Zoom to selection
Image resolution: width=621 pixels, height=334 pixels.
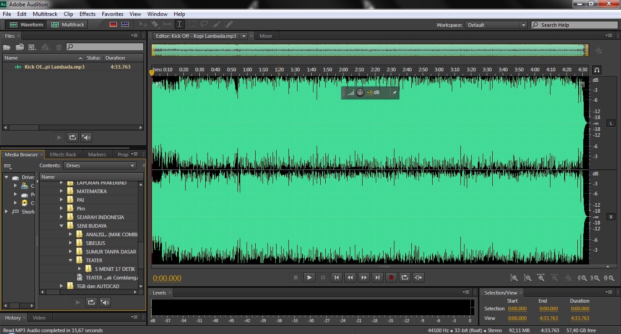609,278
